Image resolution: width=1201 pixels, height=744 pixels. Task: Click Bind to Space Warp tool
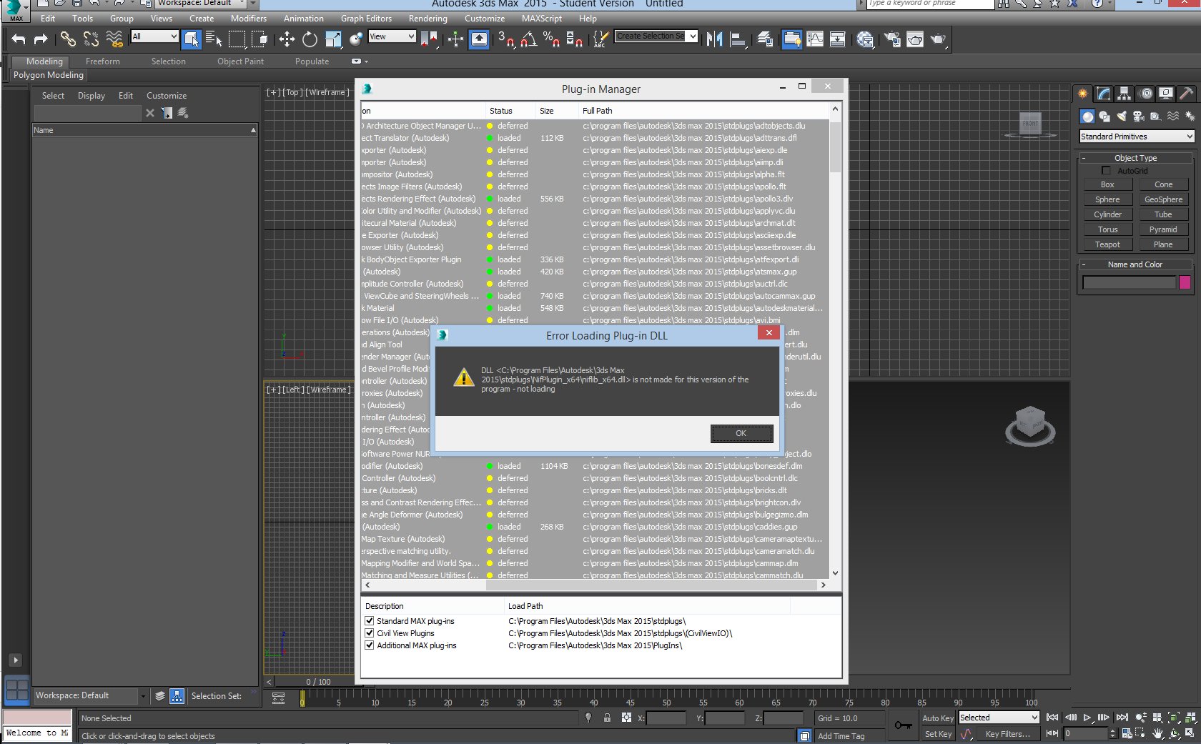tap(114, 39)
